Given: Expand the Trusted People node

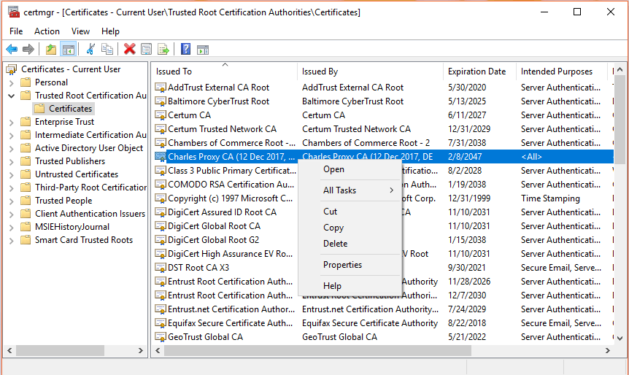Looking at the screenshot, I should [11, 201].
